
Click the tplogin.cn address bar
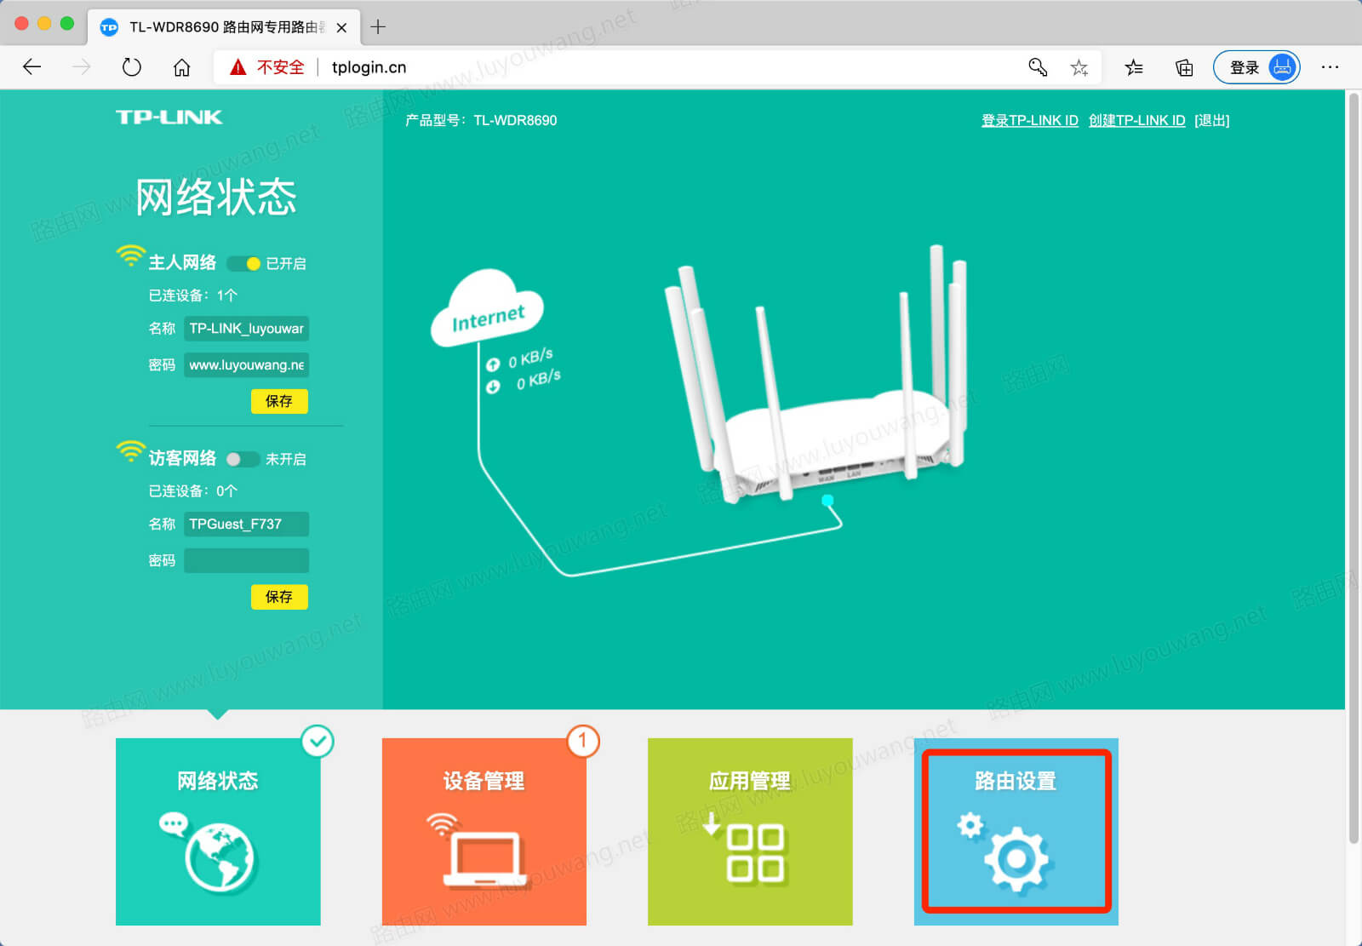pos(655,67)
